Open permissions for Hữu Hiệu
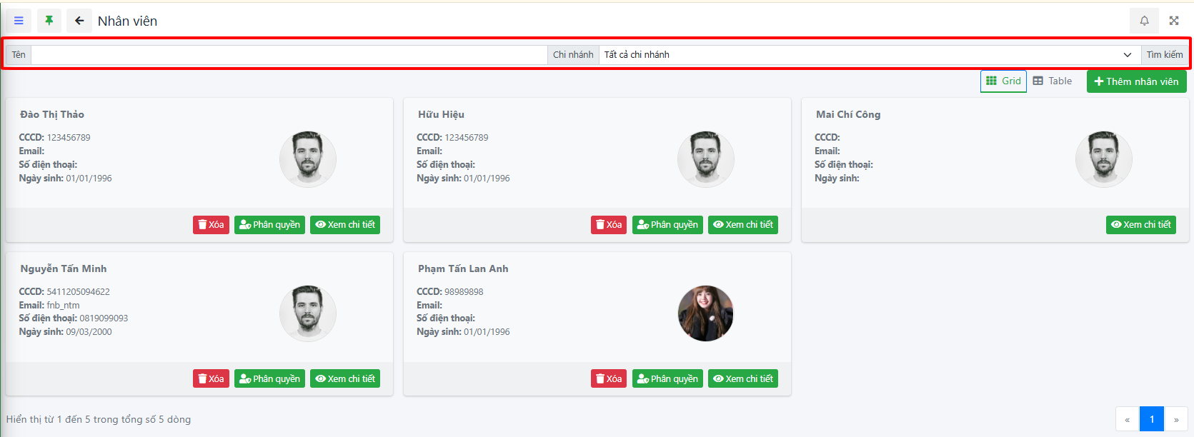The image size is (1194, 437). 667,225
